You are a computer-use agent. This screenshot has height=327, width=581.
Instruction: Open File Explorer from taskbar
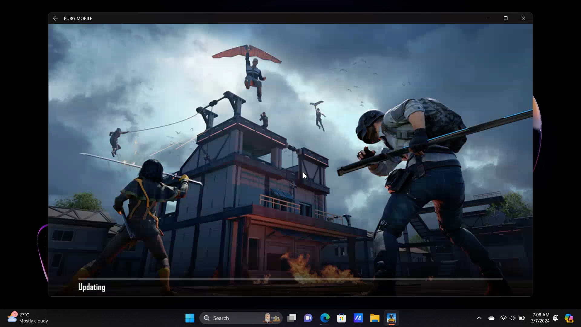tap(375, 318)
